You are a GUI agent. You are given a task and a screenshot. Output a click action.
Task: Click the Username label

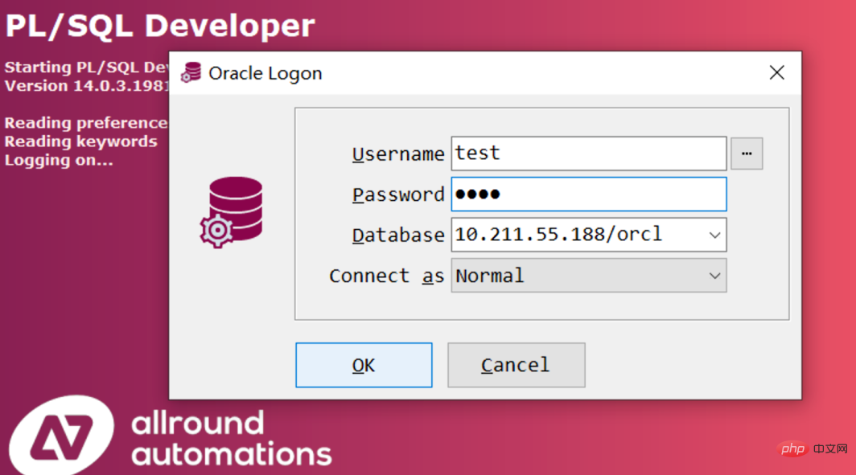[x=397, y=154]
